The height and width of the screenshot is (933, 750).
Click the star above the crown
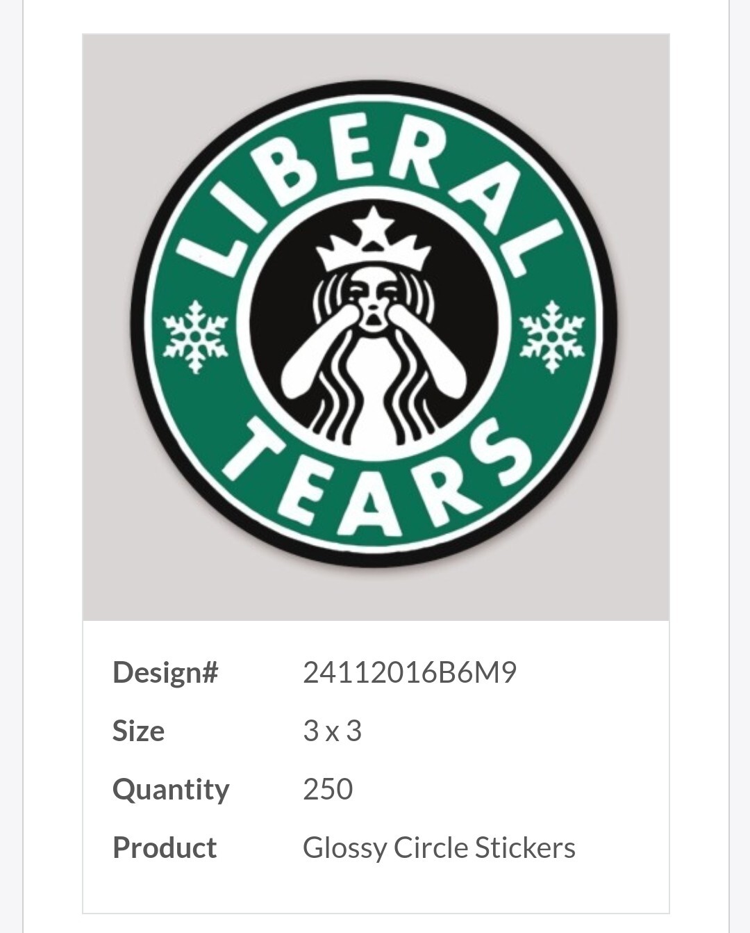pyautogui.click(x=374, y=227)
